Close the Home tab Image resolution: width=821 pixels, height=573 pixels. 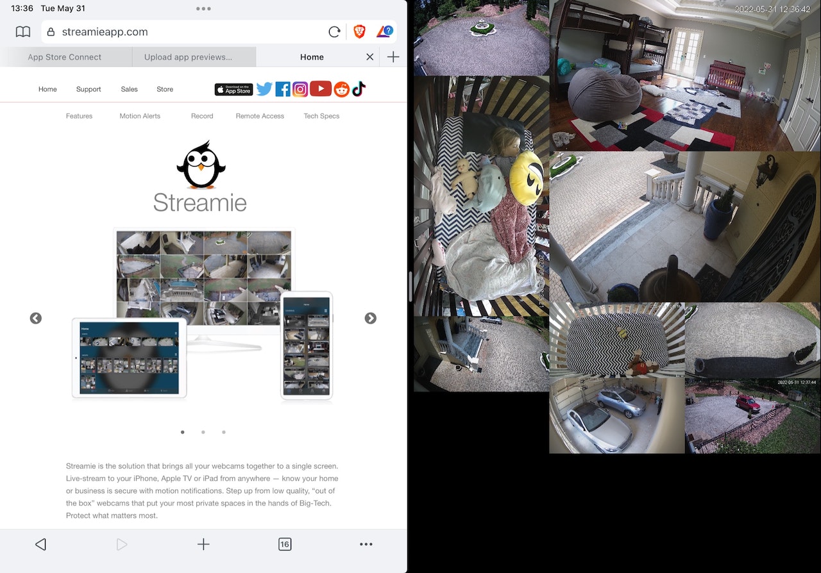(369, 57)
